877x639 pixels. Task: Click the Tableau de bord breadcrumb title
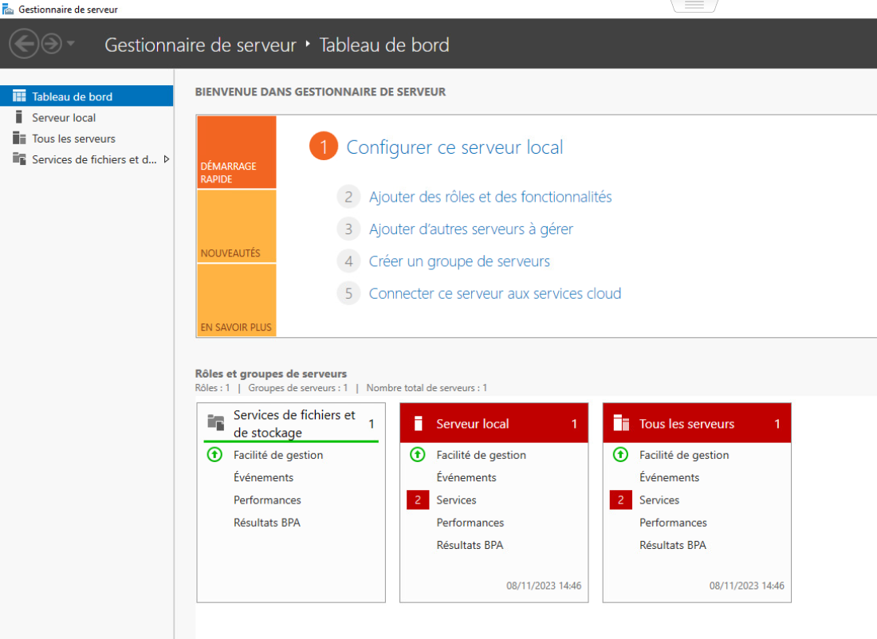point(384,45)
